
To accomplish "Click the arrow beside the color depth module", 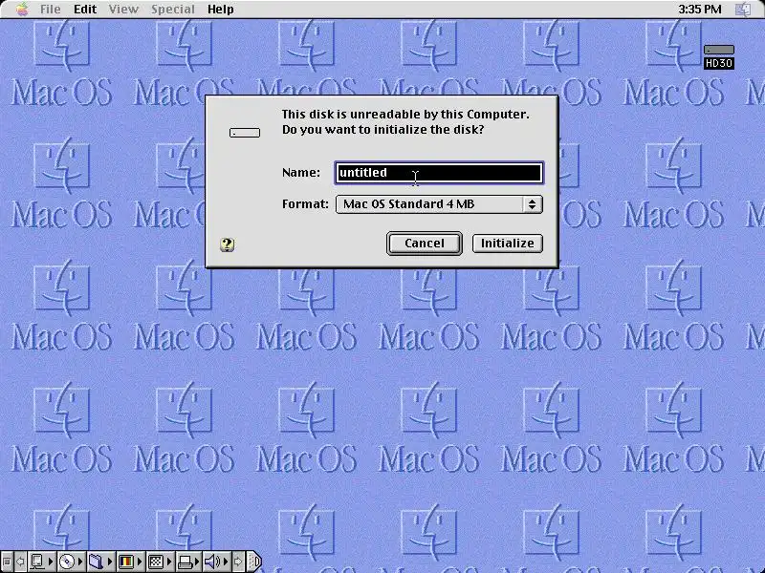I will click(140, 562).
